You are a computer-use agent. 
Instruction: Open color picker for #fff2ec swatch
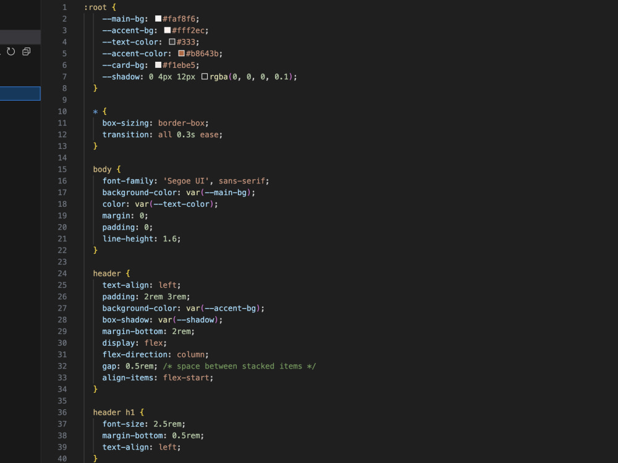coord(167,30)
